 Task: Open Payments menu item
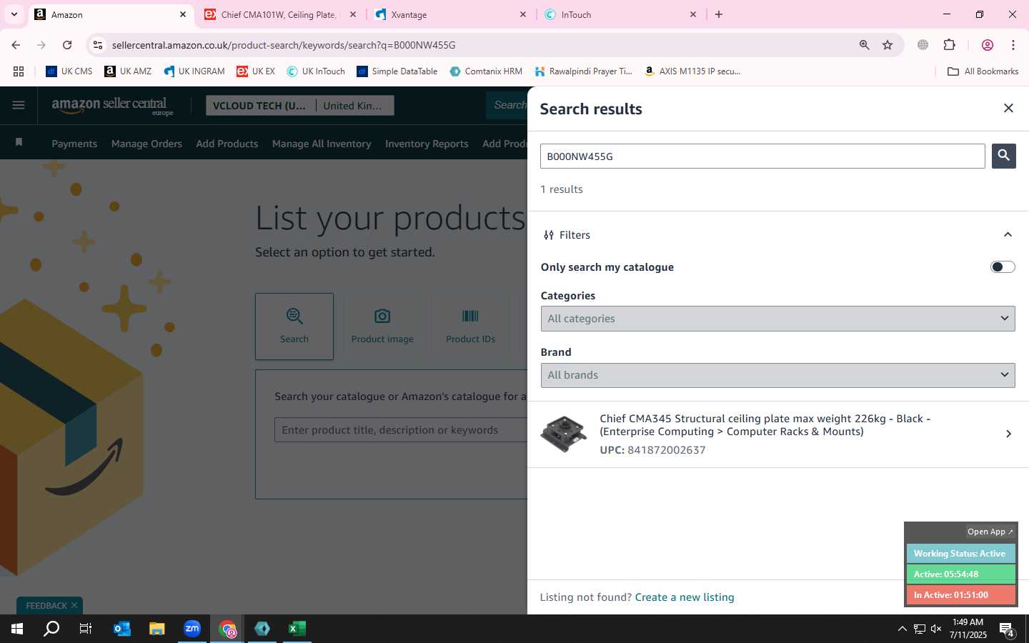(74, 144)
